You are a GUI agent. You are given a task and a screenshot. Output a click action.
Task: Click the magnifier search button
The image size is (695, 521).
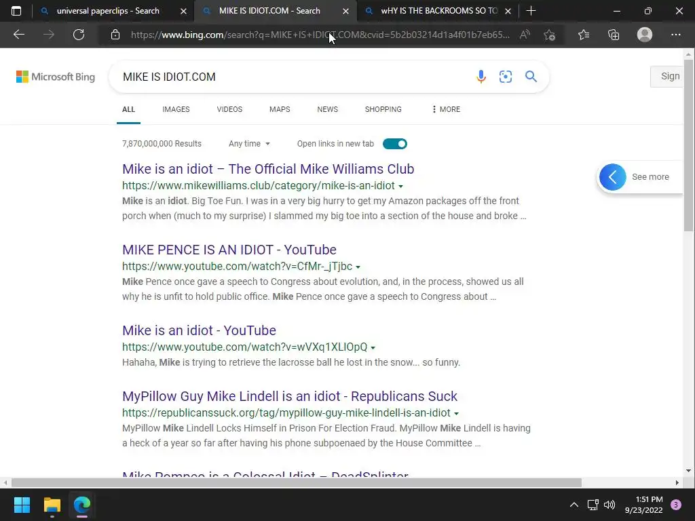[x=531, y=77]
